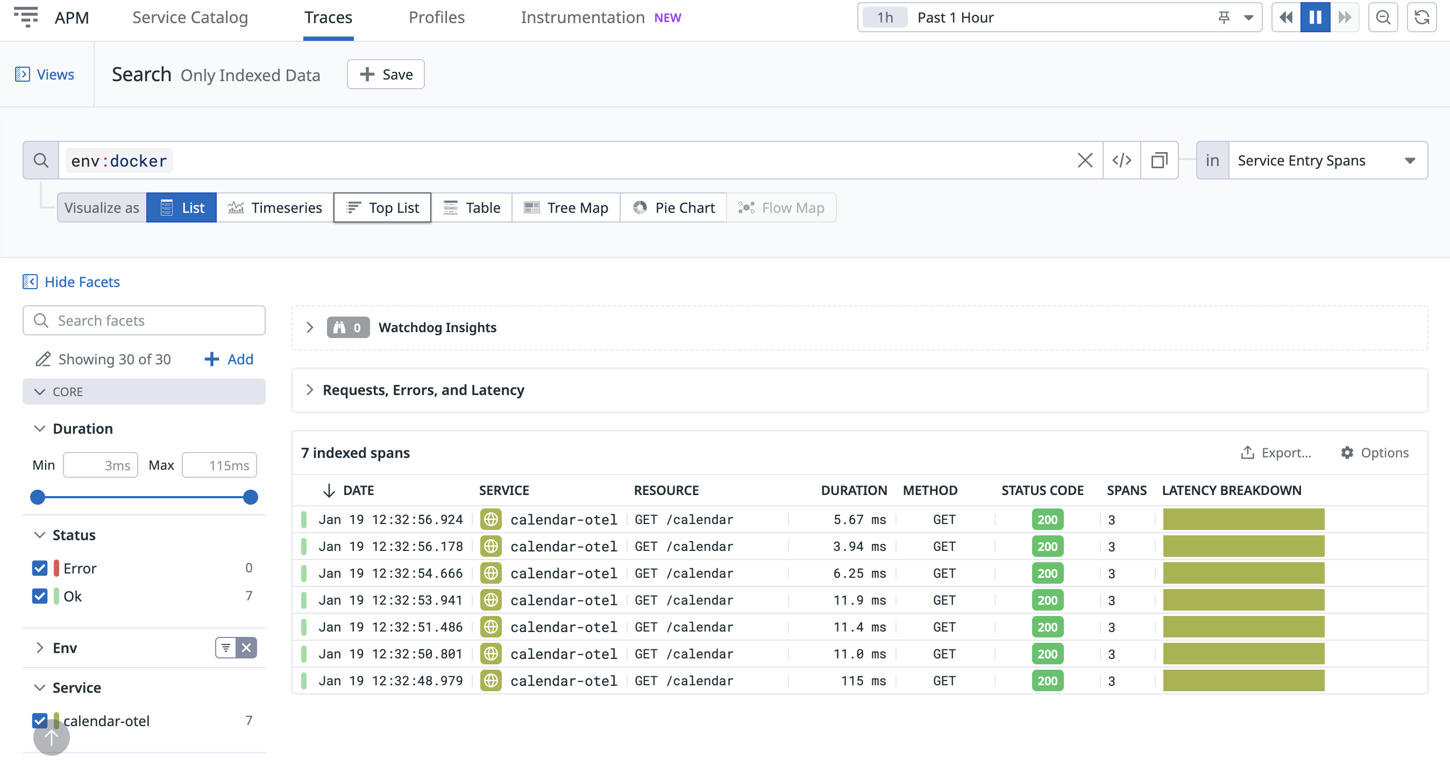Image resolution: width=1450 pixels, height=760 pixels.
Task: Expand Requests, Errors, and Latency section
Action: [x=310, y=390]
